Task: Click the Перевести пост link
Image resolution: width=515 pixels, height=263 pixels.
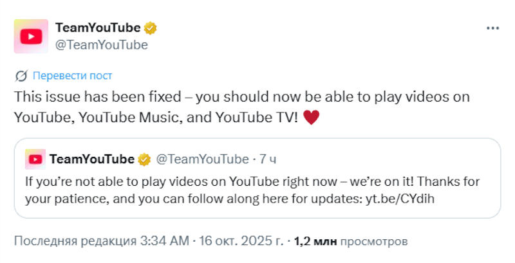Action: (72, 76)
